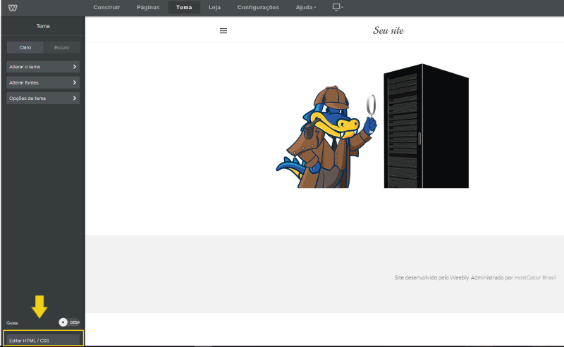This screenshot has height=347, width=564.
Task: Select the Tema tab
Action: pos(184,7)
